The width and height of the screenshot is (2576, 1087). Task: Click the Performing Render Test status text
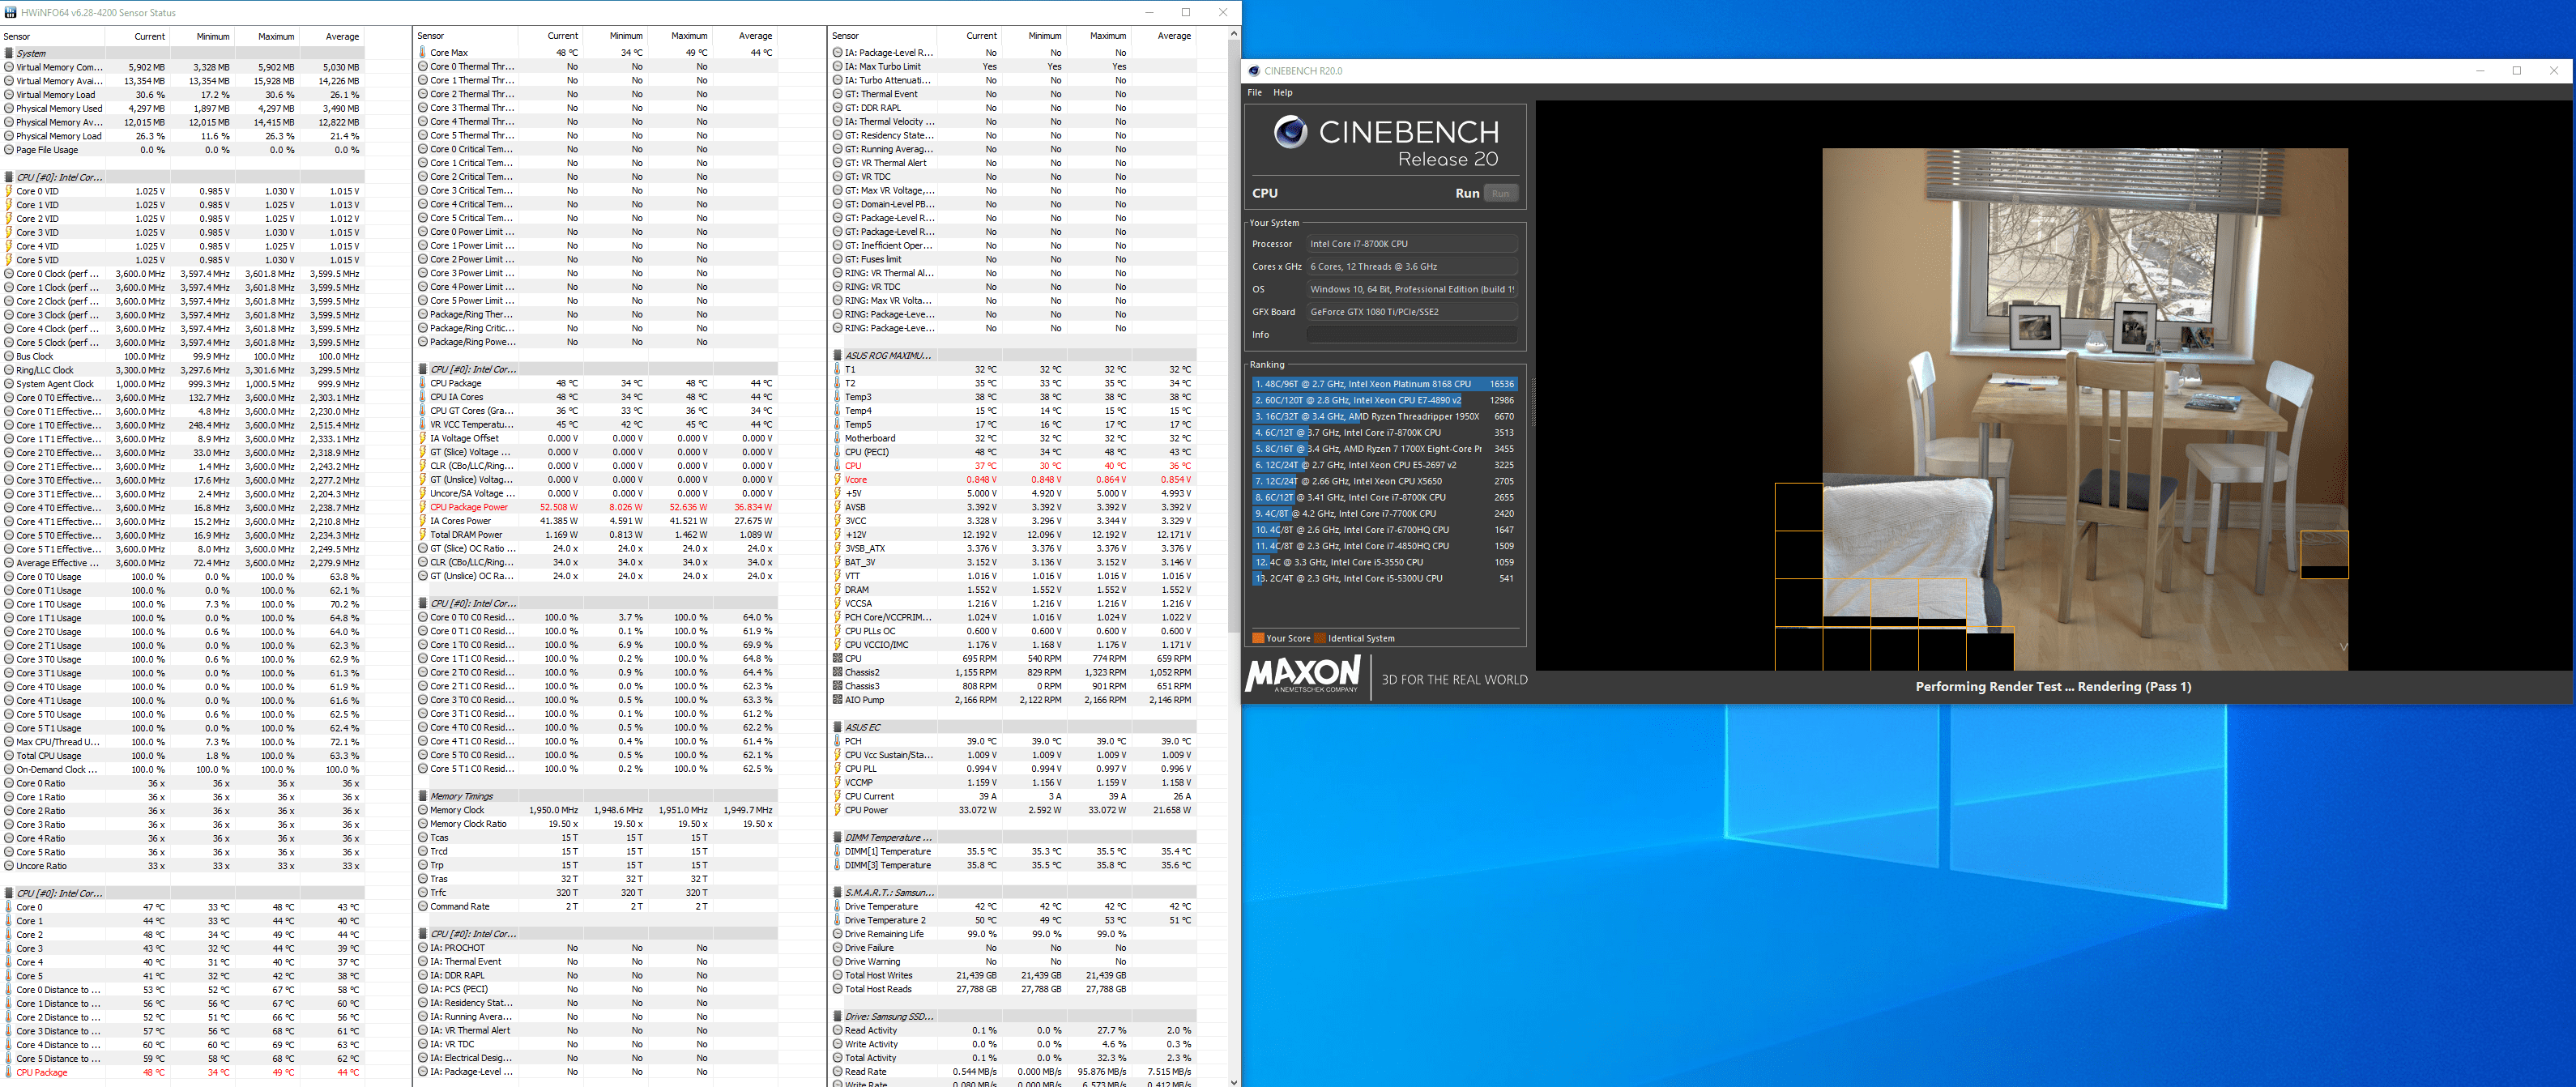click(x=2052, y=687)
